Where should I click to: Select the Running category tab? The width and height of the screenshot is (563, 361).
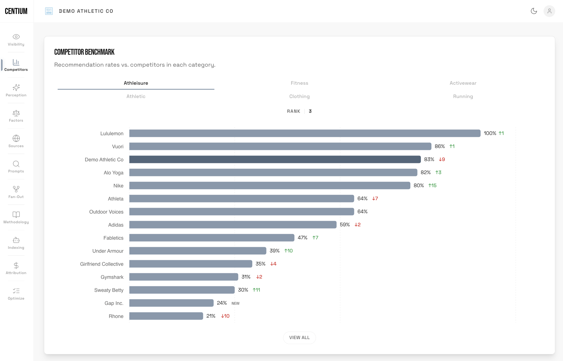[x=463, y=96]
